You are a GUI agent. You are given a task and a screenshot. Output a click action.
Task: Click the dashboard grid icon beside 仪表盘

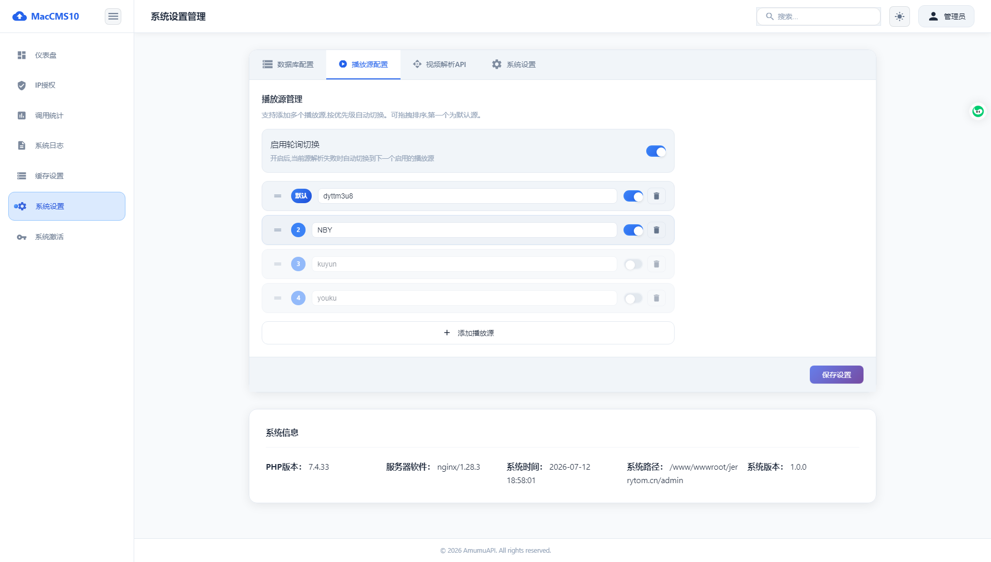click(x=22, y=55)
